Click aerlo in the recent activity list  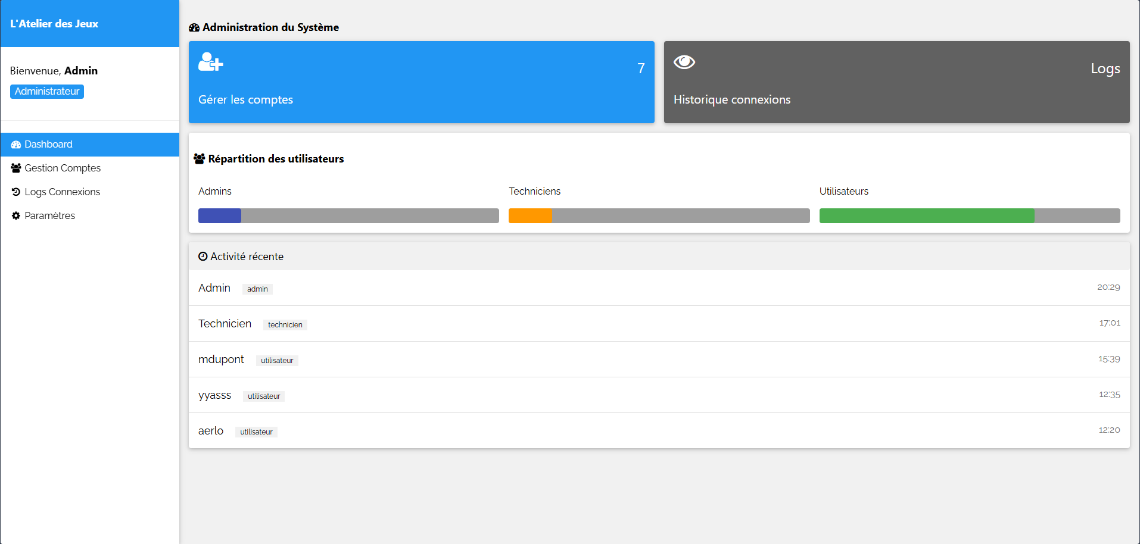pos(211,431)
